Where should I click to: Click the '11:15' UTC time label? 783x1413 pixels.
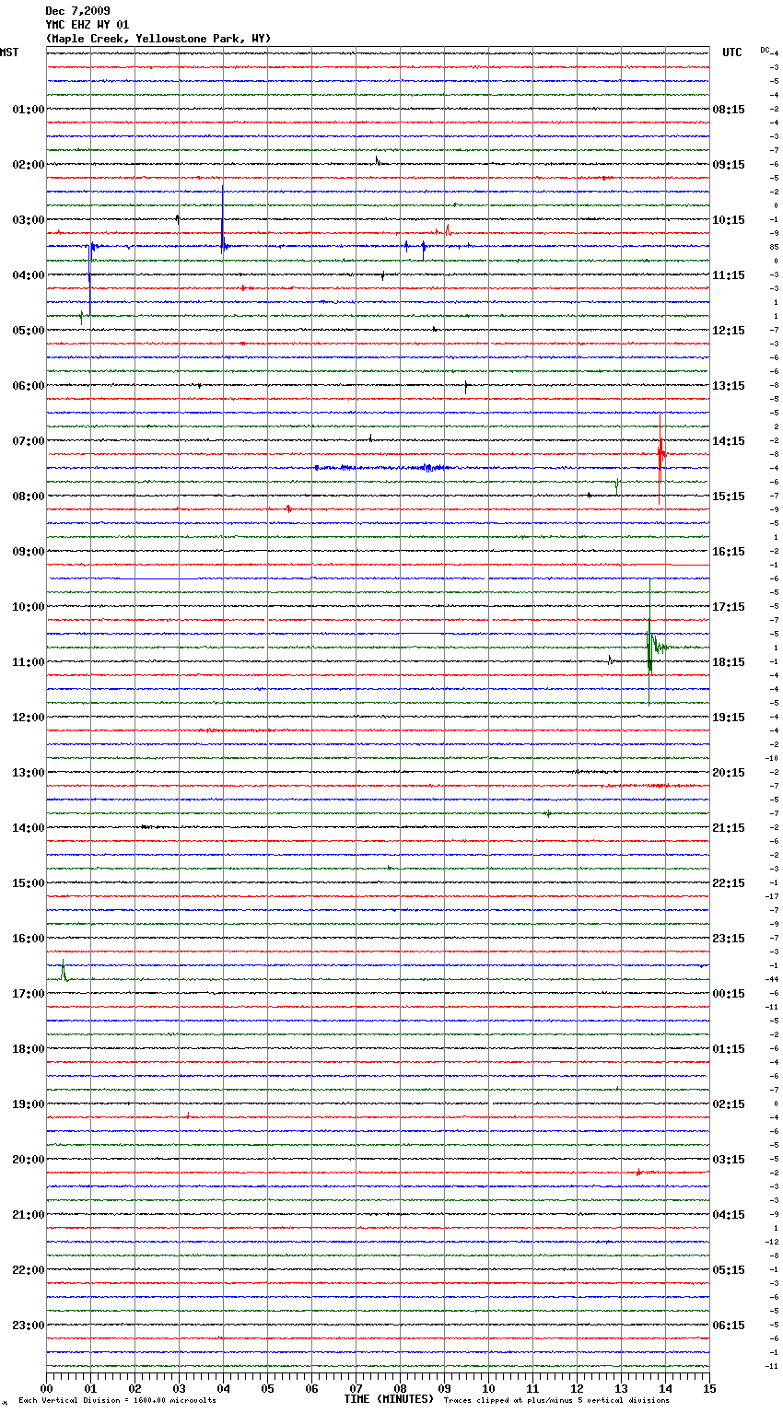coord(729,275)
